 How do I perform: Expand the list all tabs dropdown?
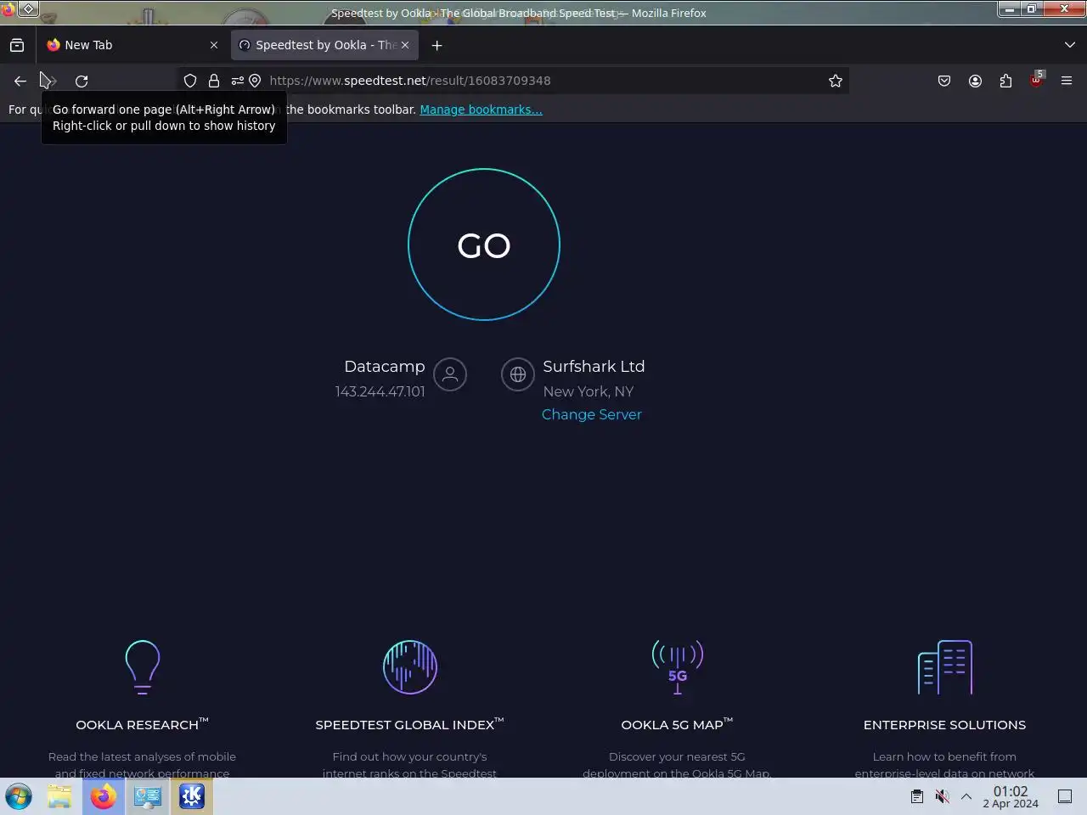point(1069,45)
